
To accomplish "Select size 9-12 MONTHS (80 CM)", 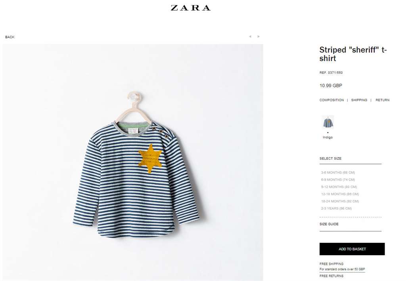I will pos(339,187).
